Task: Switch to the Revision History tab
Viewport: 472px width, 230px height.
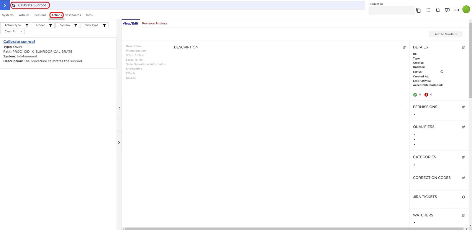Action: 154,23
